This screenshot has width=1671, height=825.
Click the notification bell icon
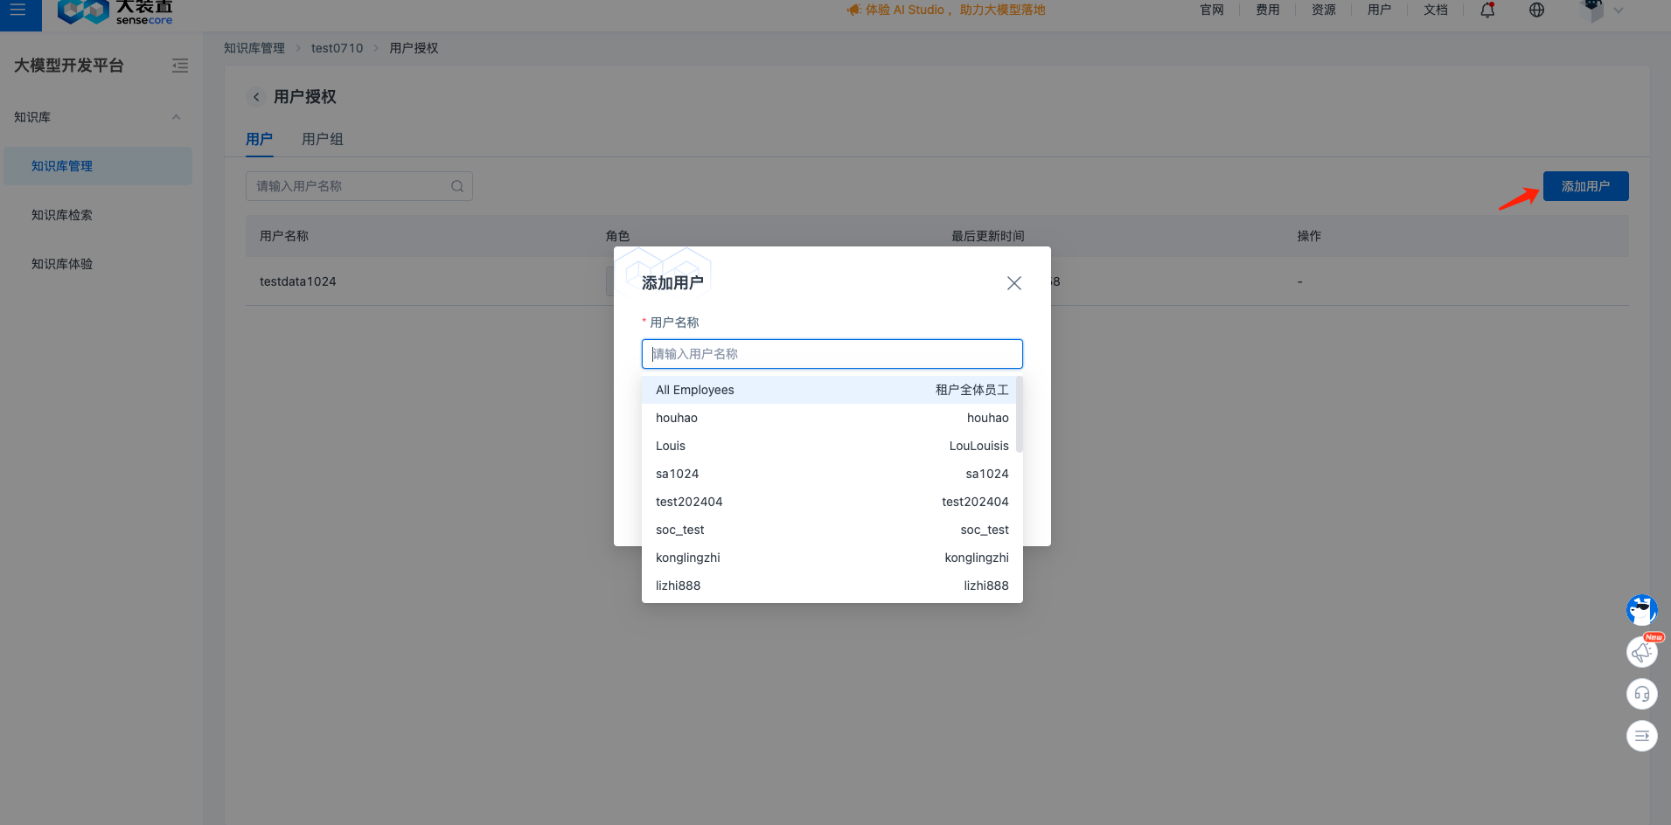[1487, 10]
